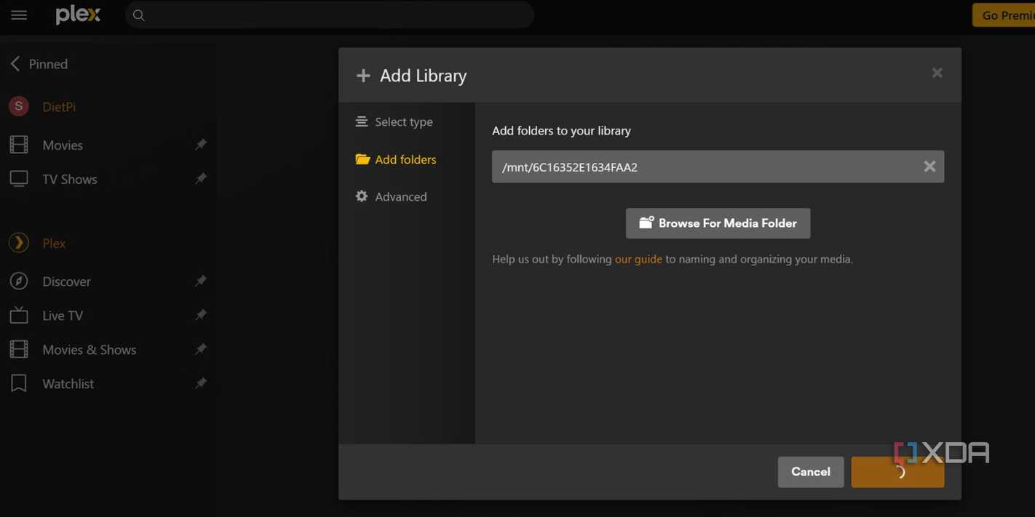Screen dimensions: 1035x517
Task: Open Live TV in the sidebar
Action: click(63, 316)
